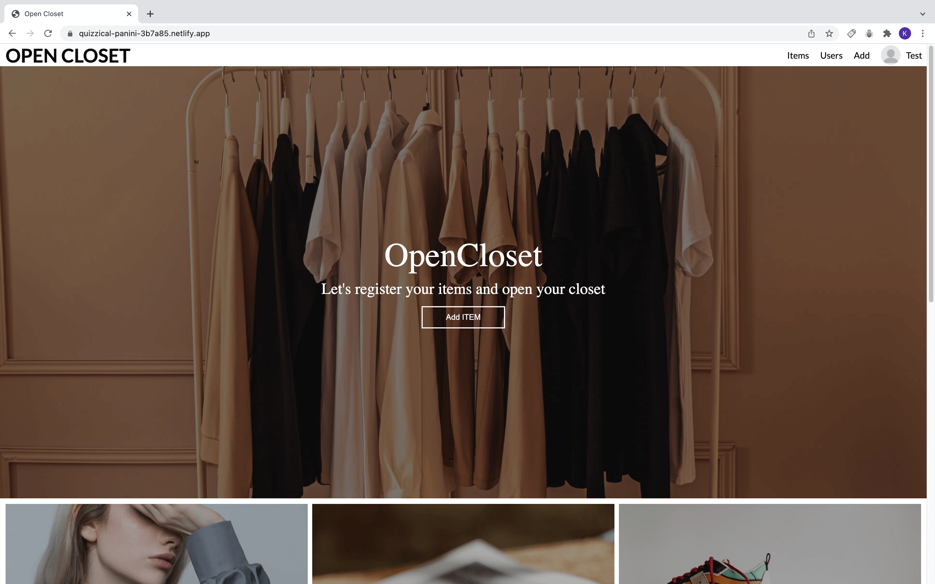The height and width of the screenshot is (584, 935).
Task: Click the OPEN CLOSET logo
Action: click(x=68, y=55)
